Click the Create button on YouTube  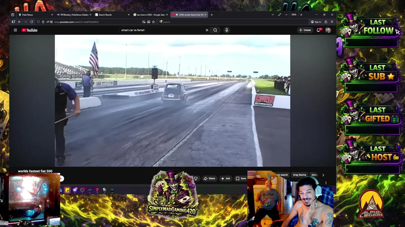305,30
